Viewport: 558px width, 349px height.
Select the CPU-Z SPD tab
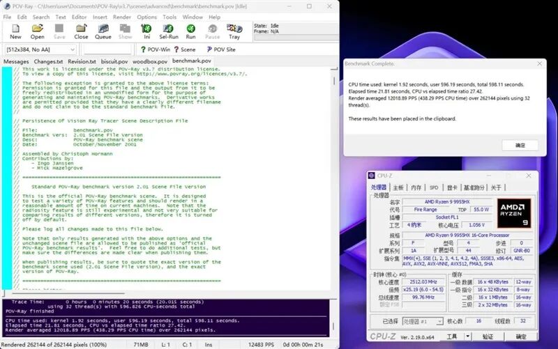pos(434,187)
